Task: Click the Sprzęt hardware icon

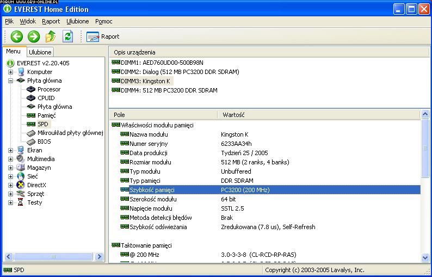Action: [21, 194]
